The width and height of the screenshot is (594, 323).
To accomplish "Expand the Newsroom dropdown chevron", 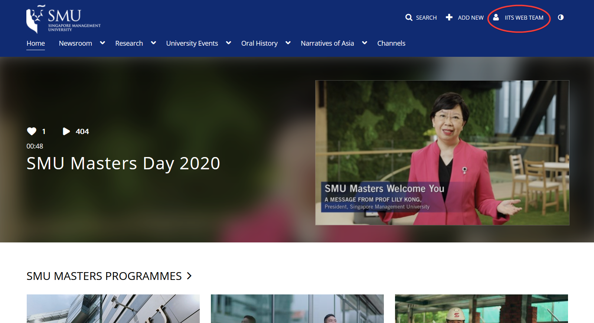I will pos(102,43).
